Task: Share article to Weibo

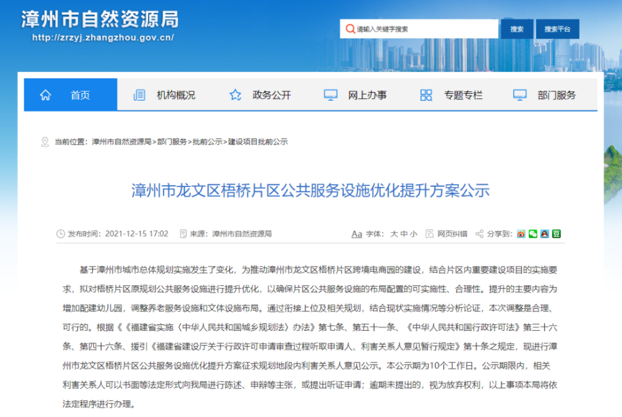Action: pyautogui.click(x=521, y=234)
